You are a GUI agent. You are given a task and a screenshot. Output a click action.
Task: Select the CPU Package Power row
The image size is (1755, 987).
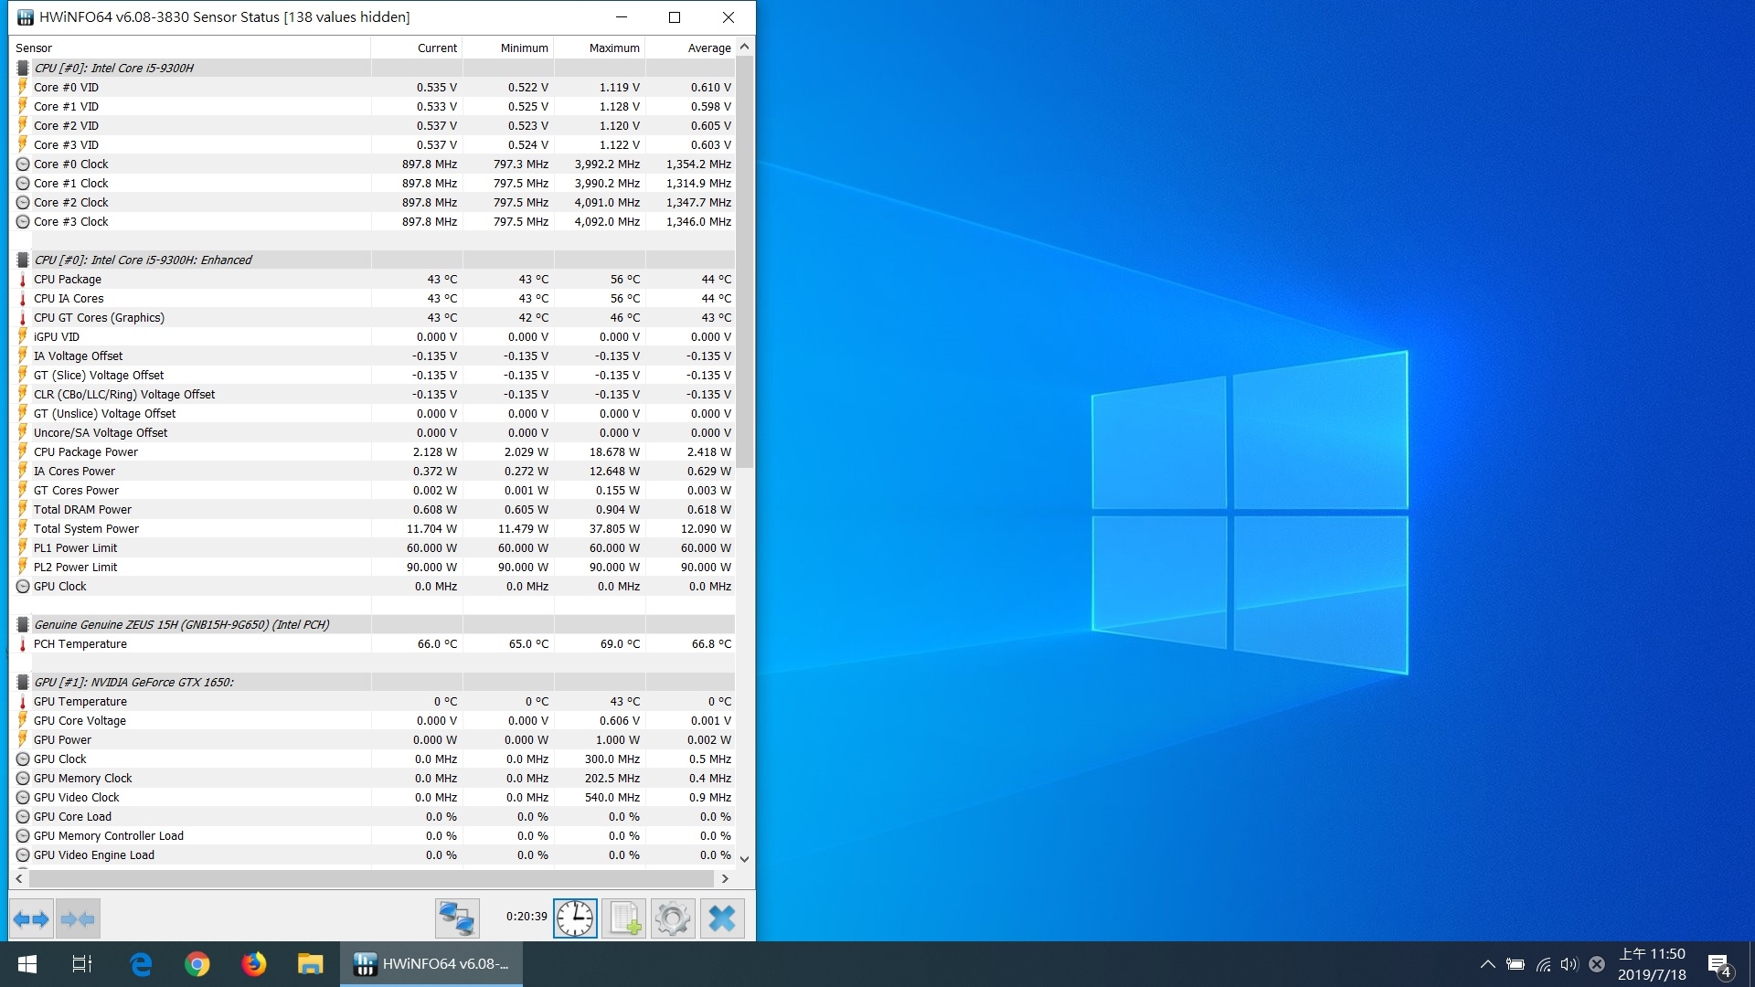tap(372, 451)
